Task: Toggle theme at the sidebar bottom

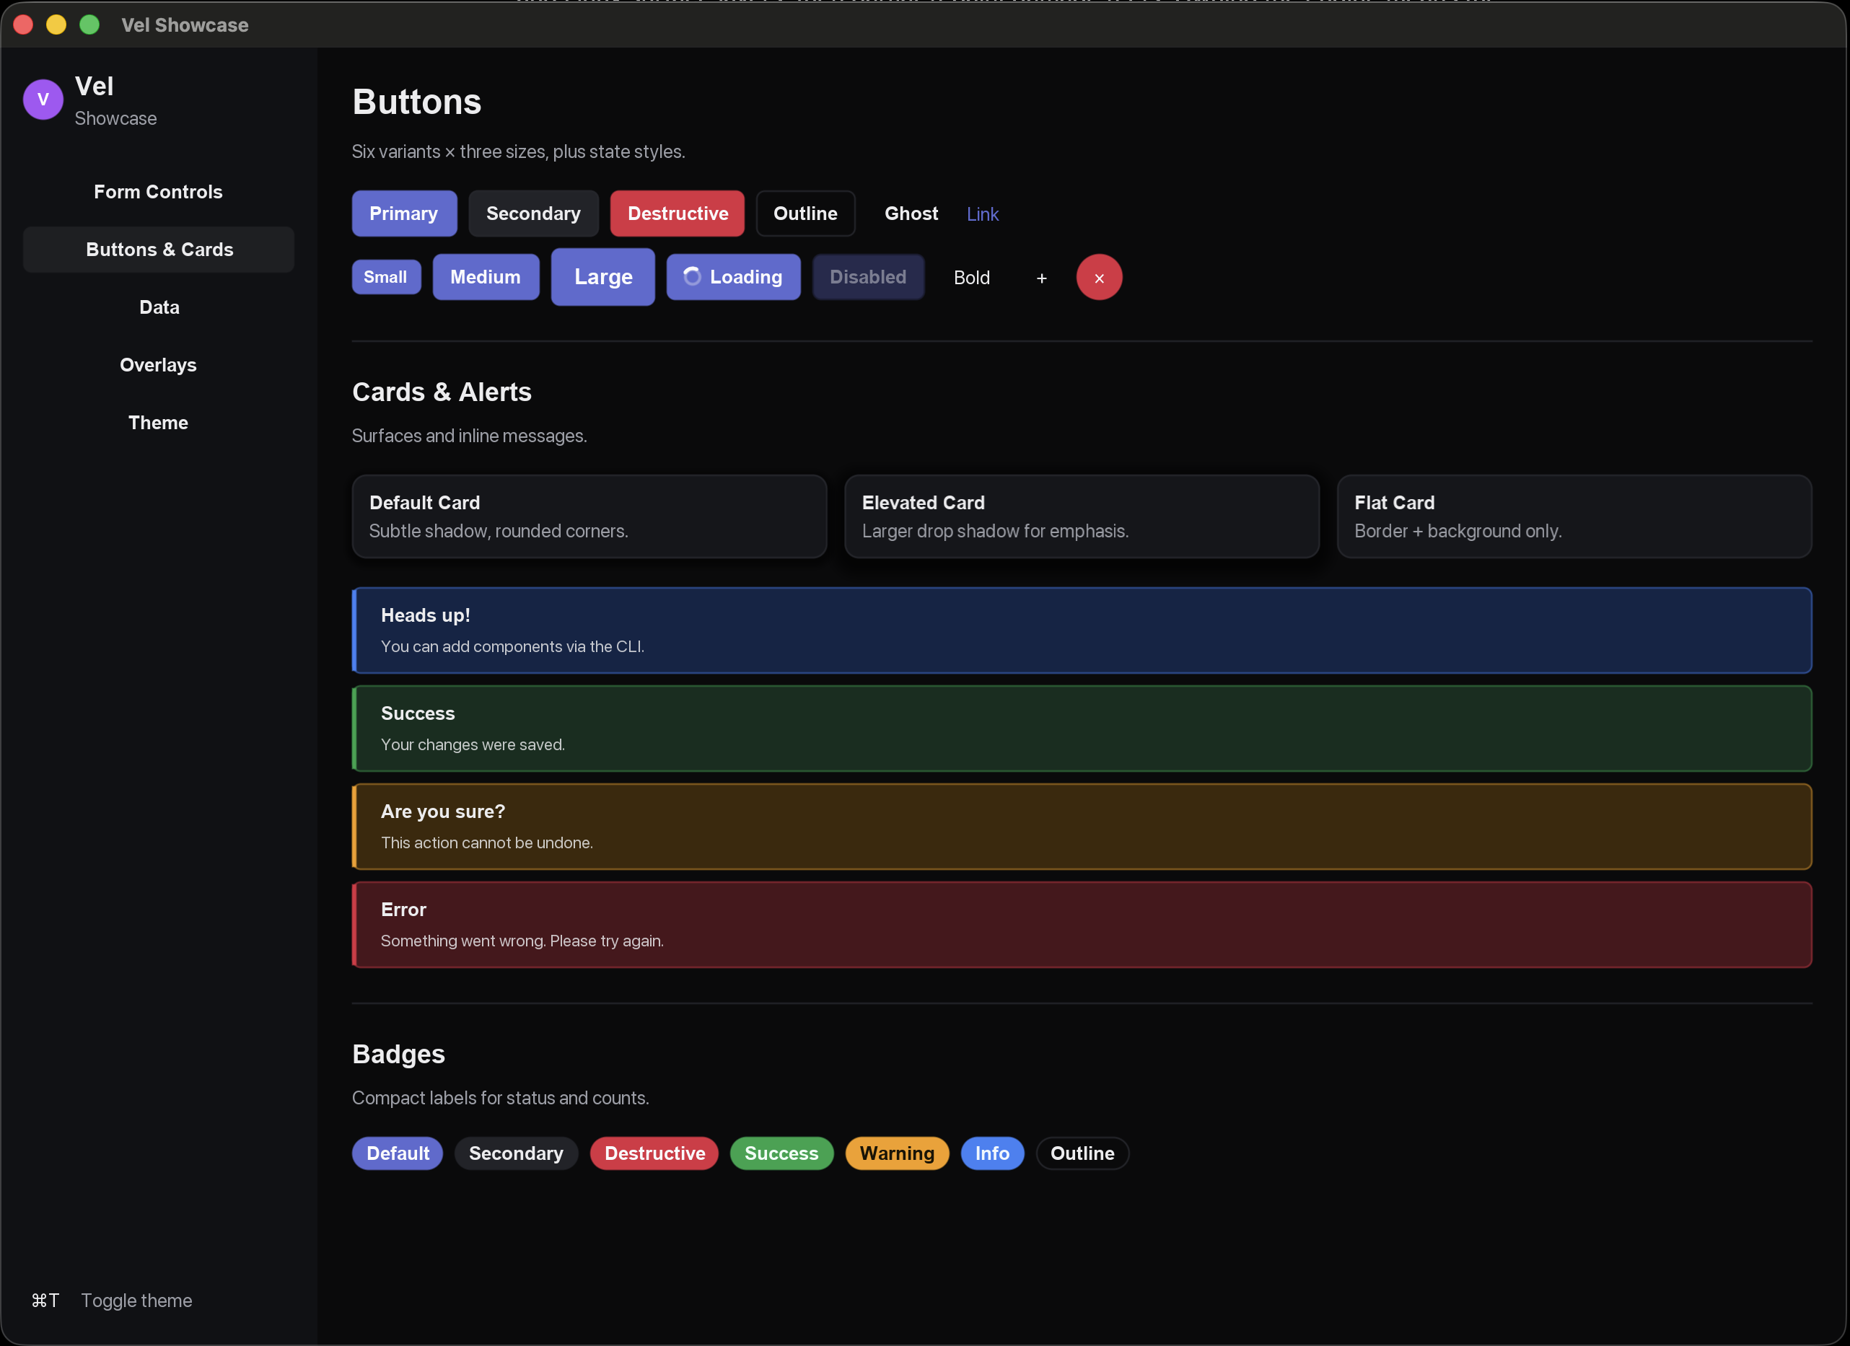Action: (x=136, y=1301)
